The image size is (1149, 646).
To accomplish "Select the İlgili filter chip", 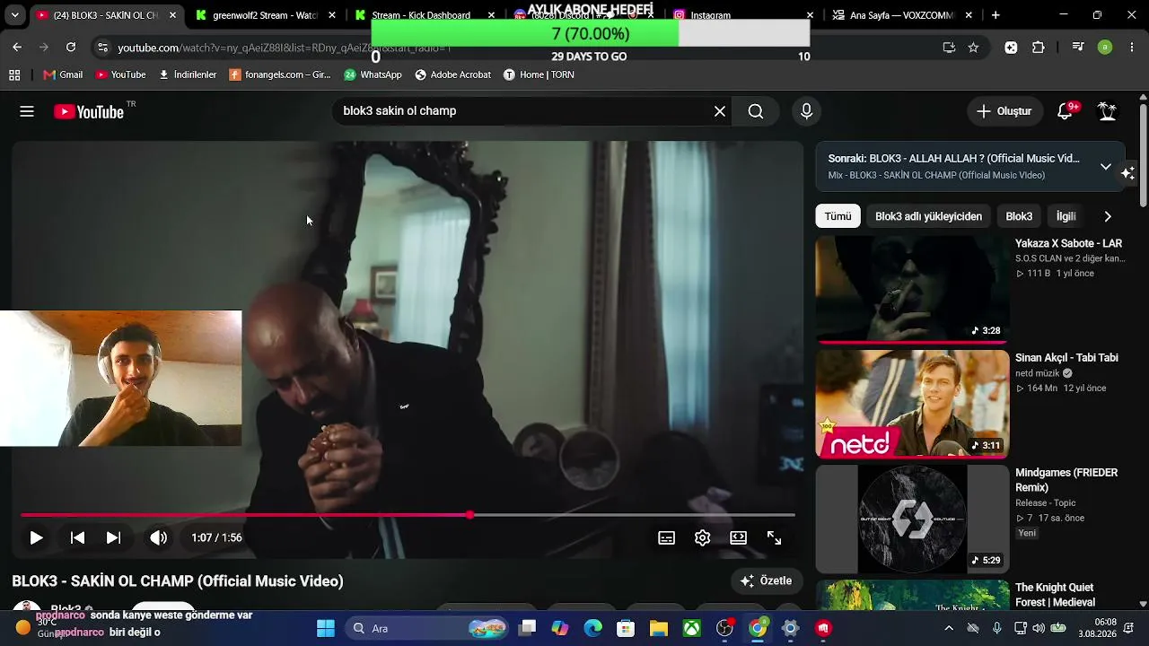I will click(1066, 216).
